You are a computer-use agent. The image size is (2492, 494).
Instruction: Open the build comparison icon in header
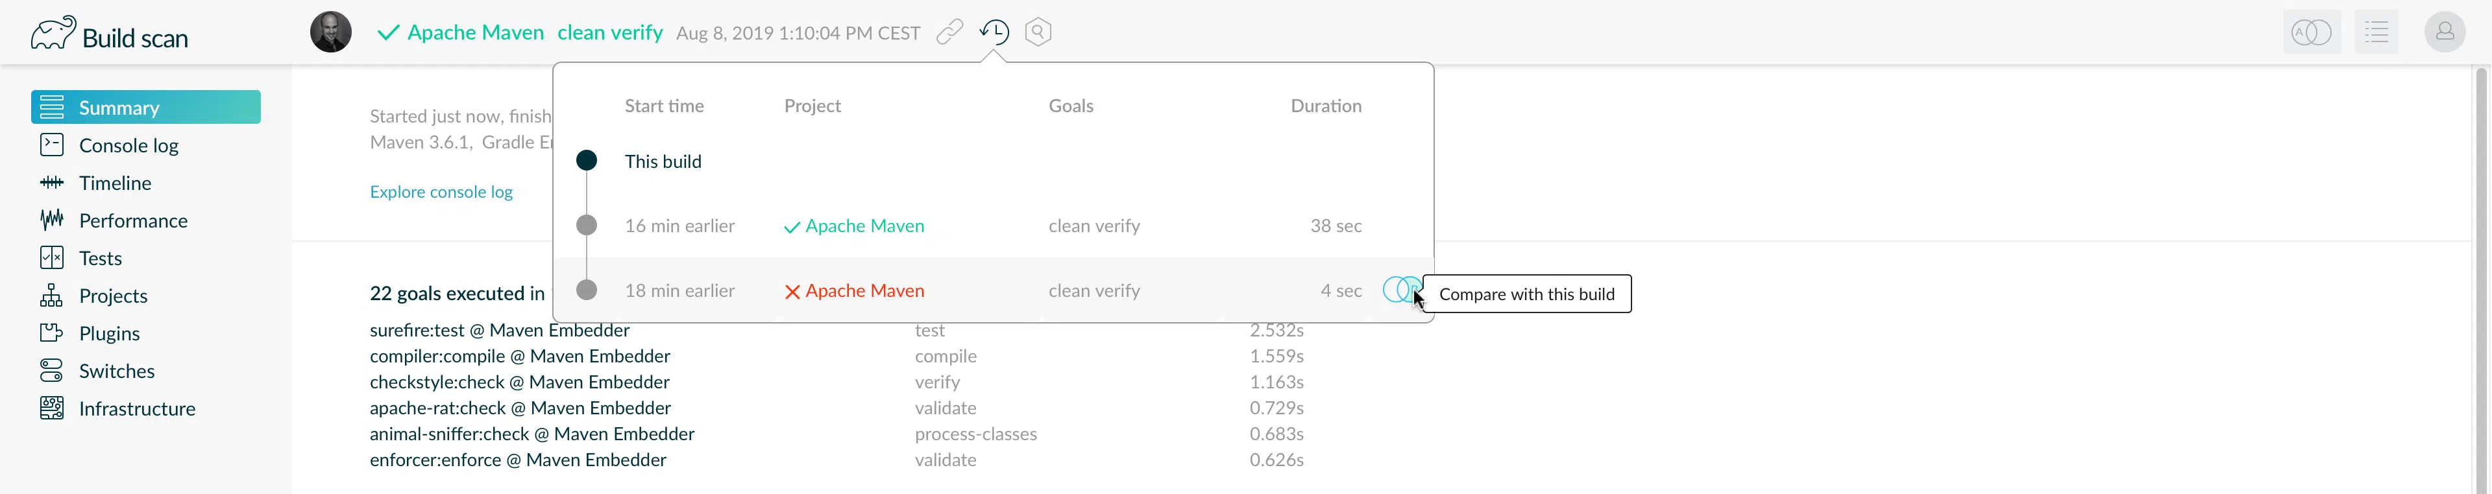click(2311, 33)
